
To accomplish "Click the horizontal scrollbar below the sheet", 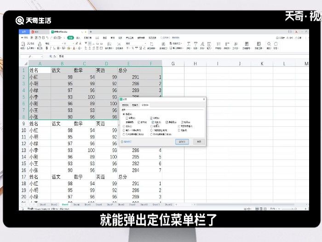I will point(245,205).
